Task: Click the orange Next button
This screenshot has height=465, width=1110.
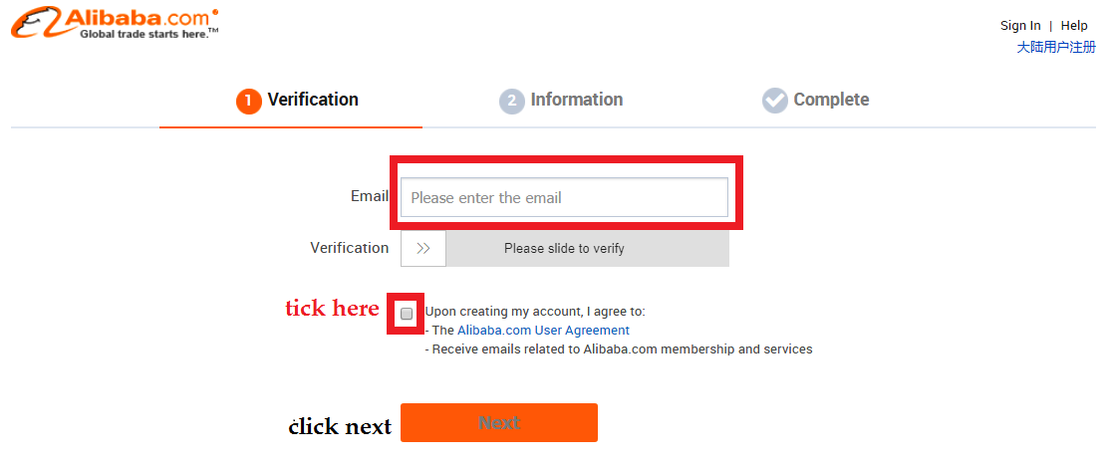Action: coord(499,422)
